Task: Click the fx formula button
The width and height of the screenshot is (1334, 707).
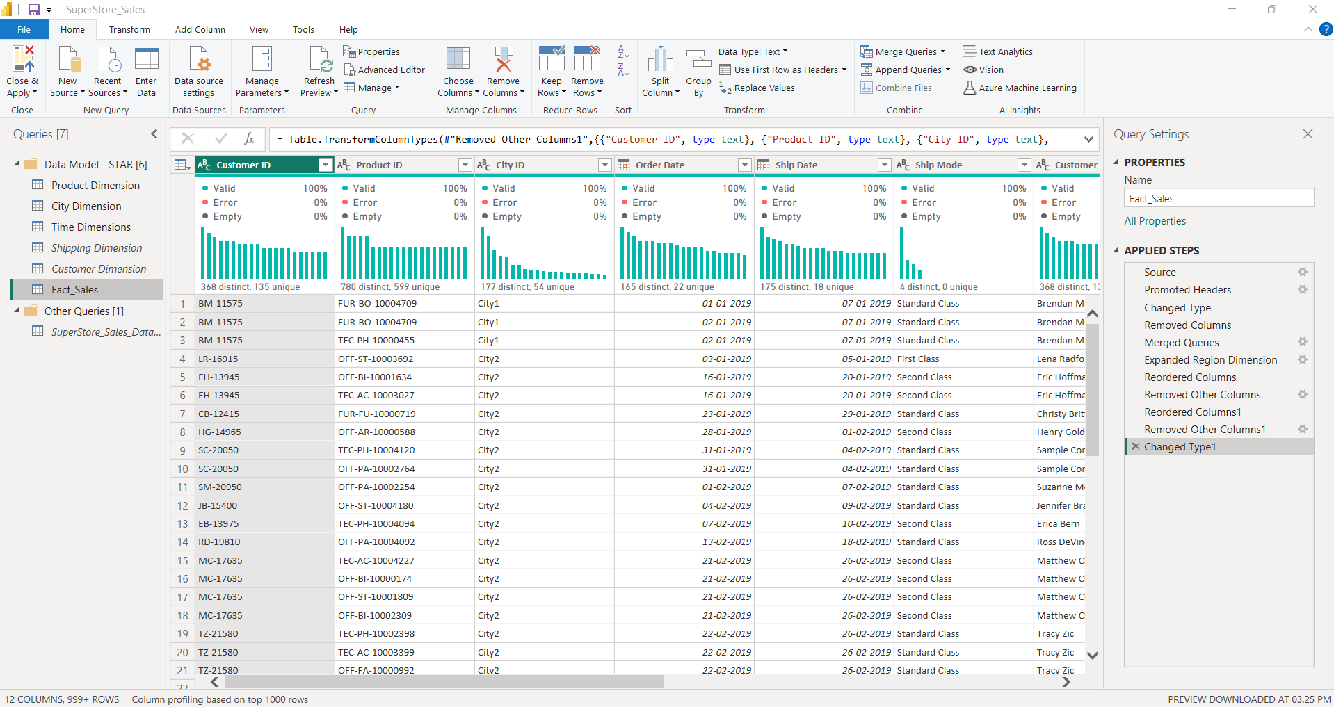Action: 250,139
